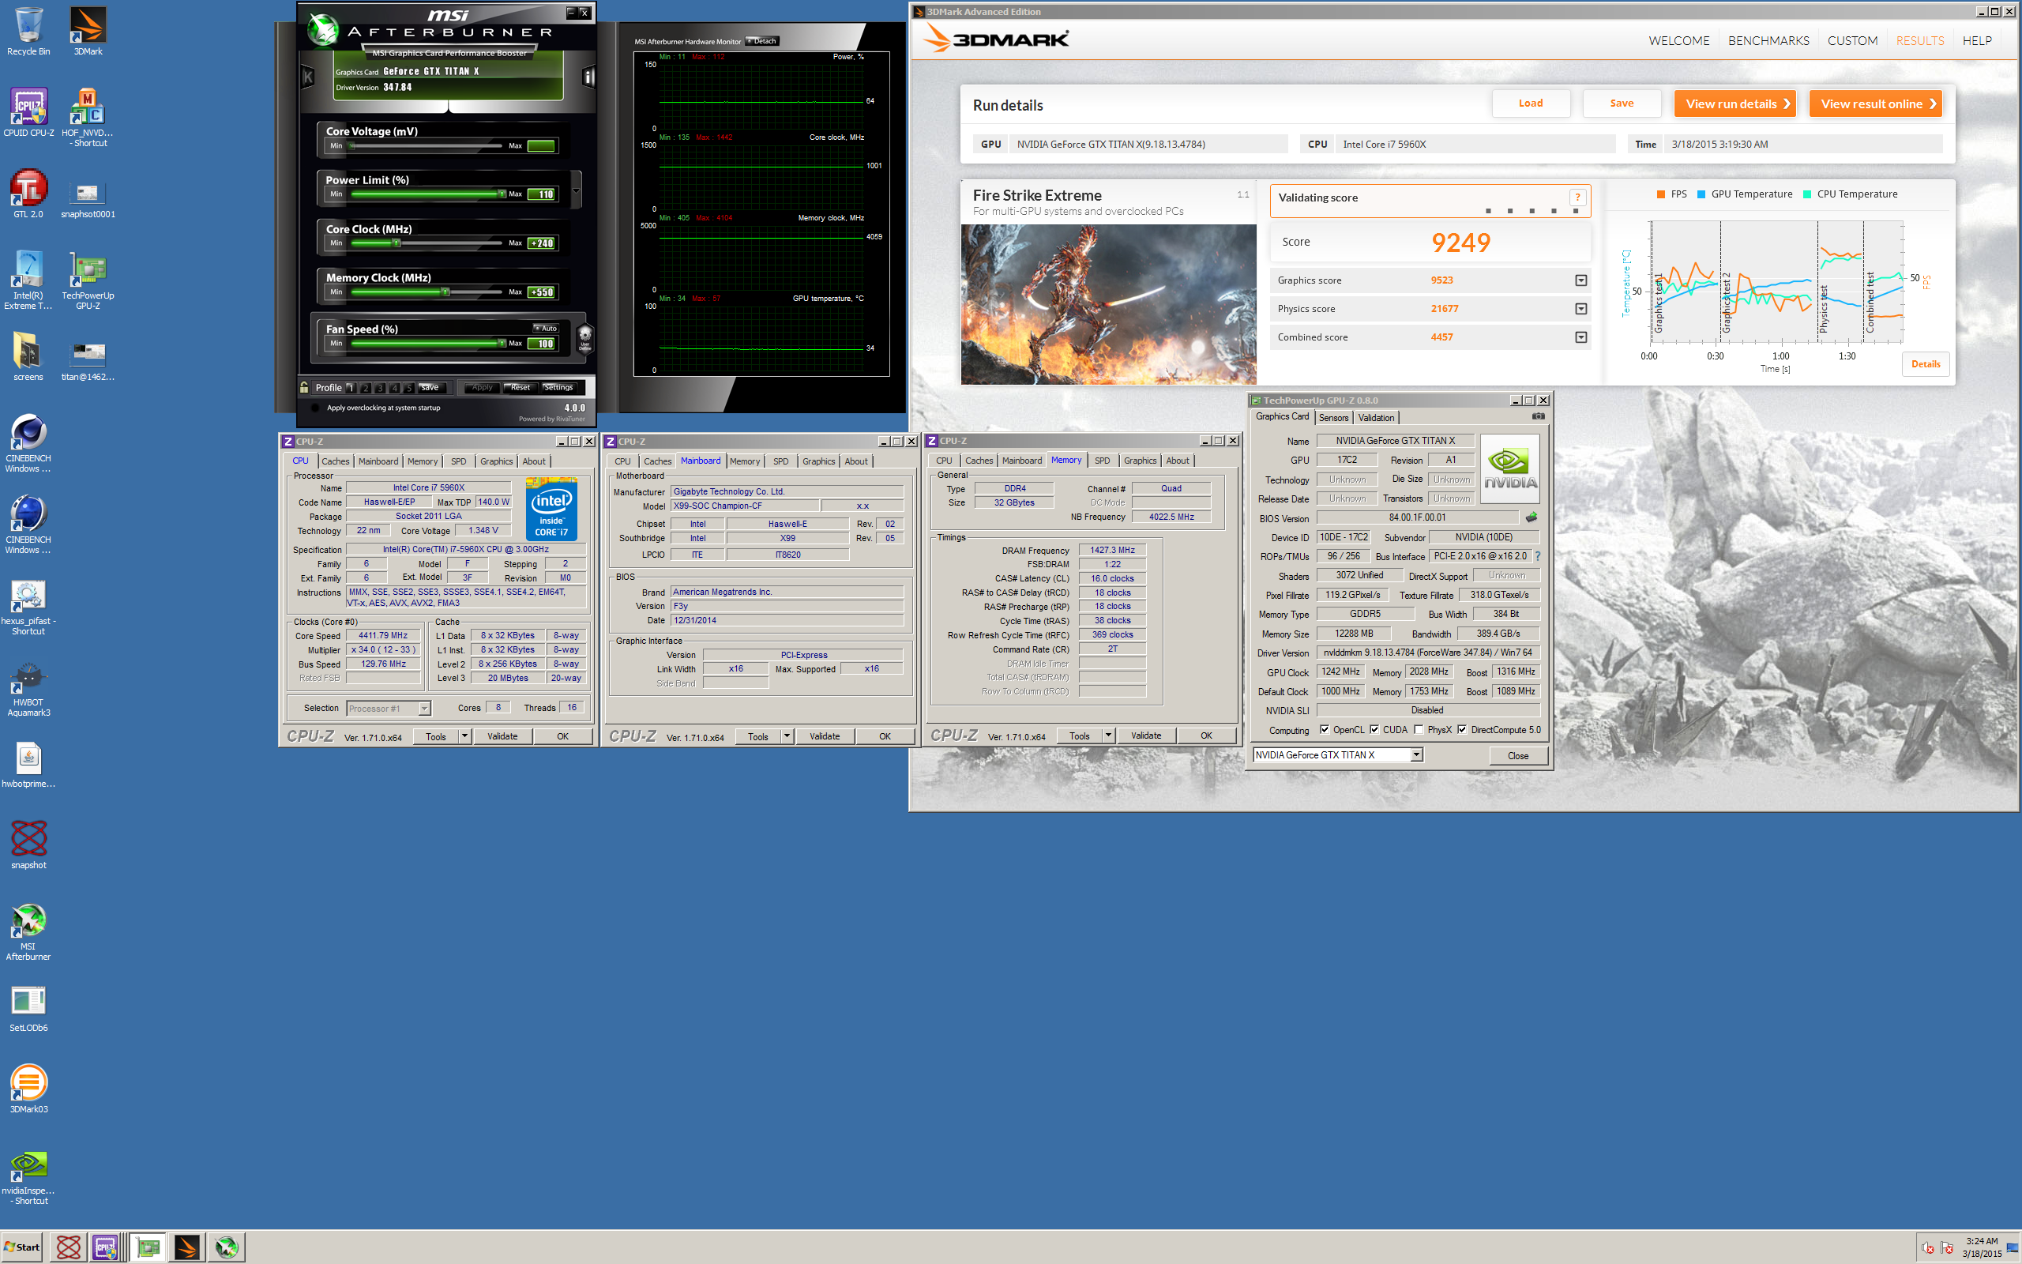Adjust the Power Limit slider handle
The image size is (2022, 1264).
[x=502, y=194]
